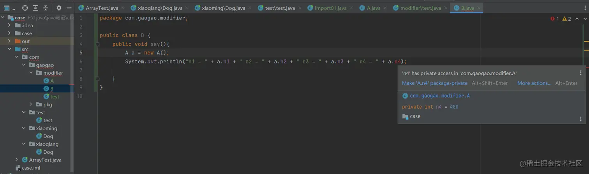
Task: Click the .idea folder icon
Action: 18,25
